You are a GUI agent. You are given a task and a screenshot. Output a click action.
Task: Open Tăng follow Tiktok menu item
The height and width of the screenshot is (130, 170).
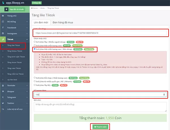(15, 51)
